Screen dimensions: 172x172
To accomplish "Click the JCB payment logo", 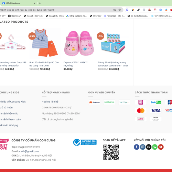I will pos(169,102).
